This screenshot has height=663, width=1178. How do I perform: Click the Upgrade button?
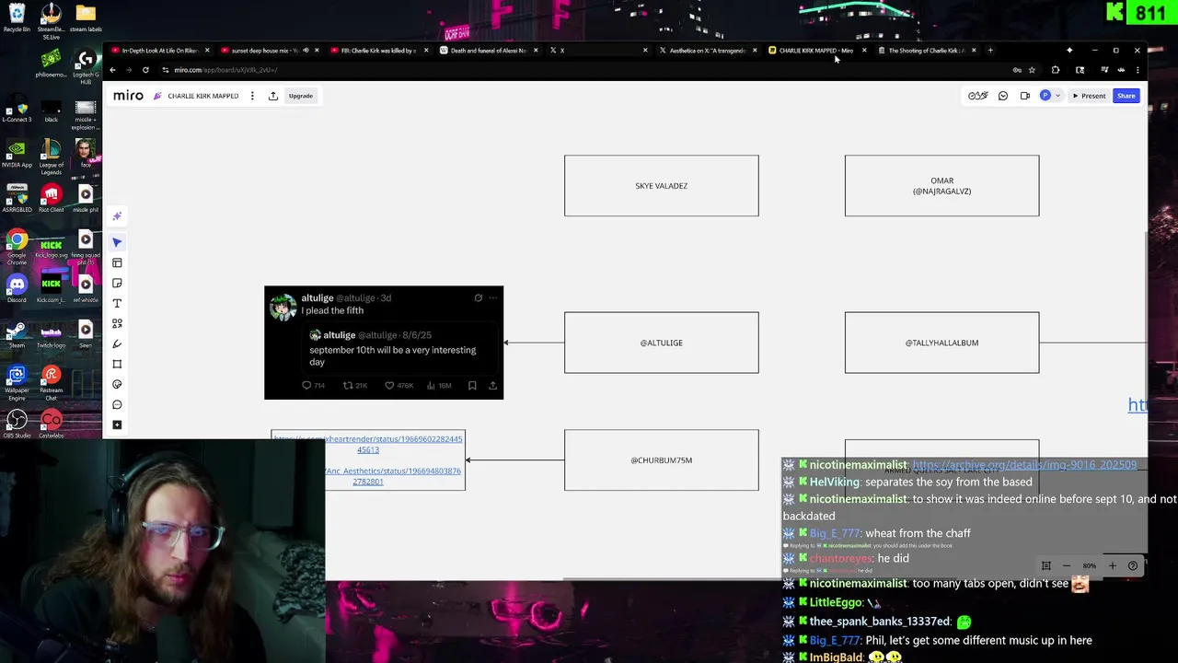301,96
